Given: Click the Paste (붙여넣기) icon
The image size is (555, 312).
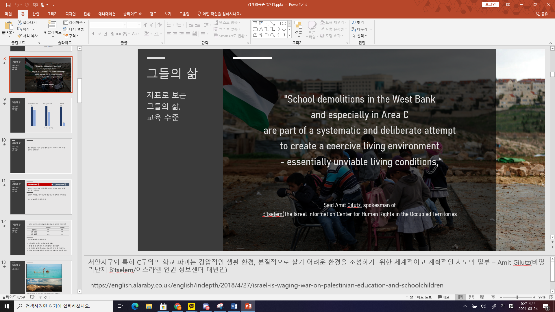Looking at the screenshot, I should click(8, 25).
